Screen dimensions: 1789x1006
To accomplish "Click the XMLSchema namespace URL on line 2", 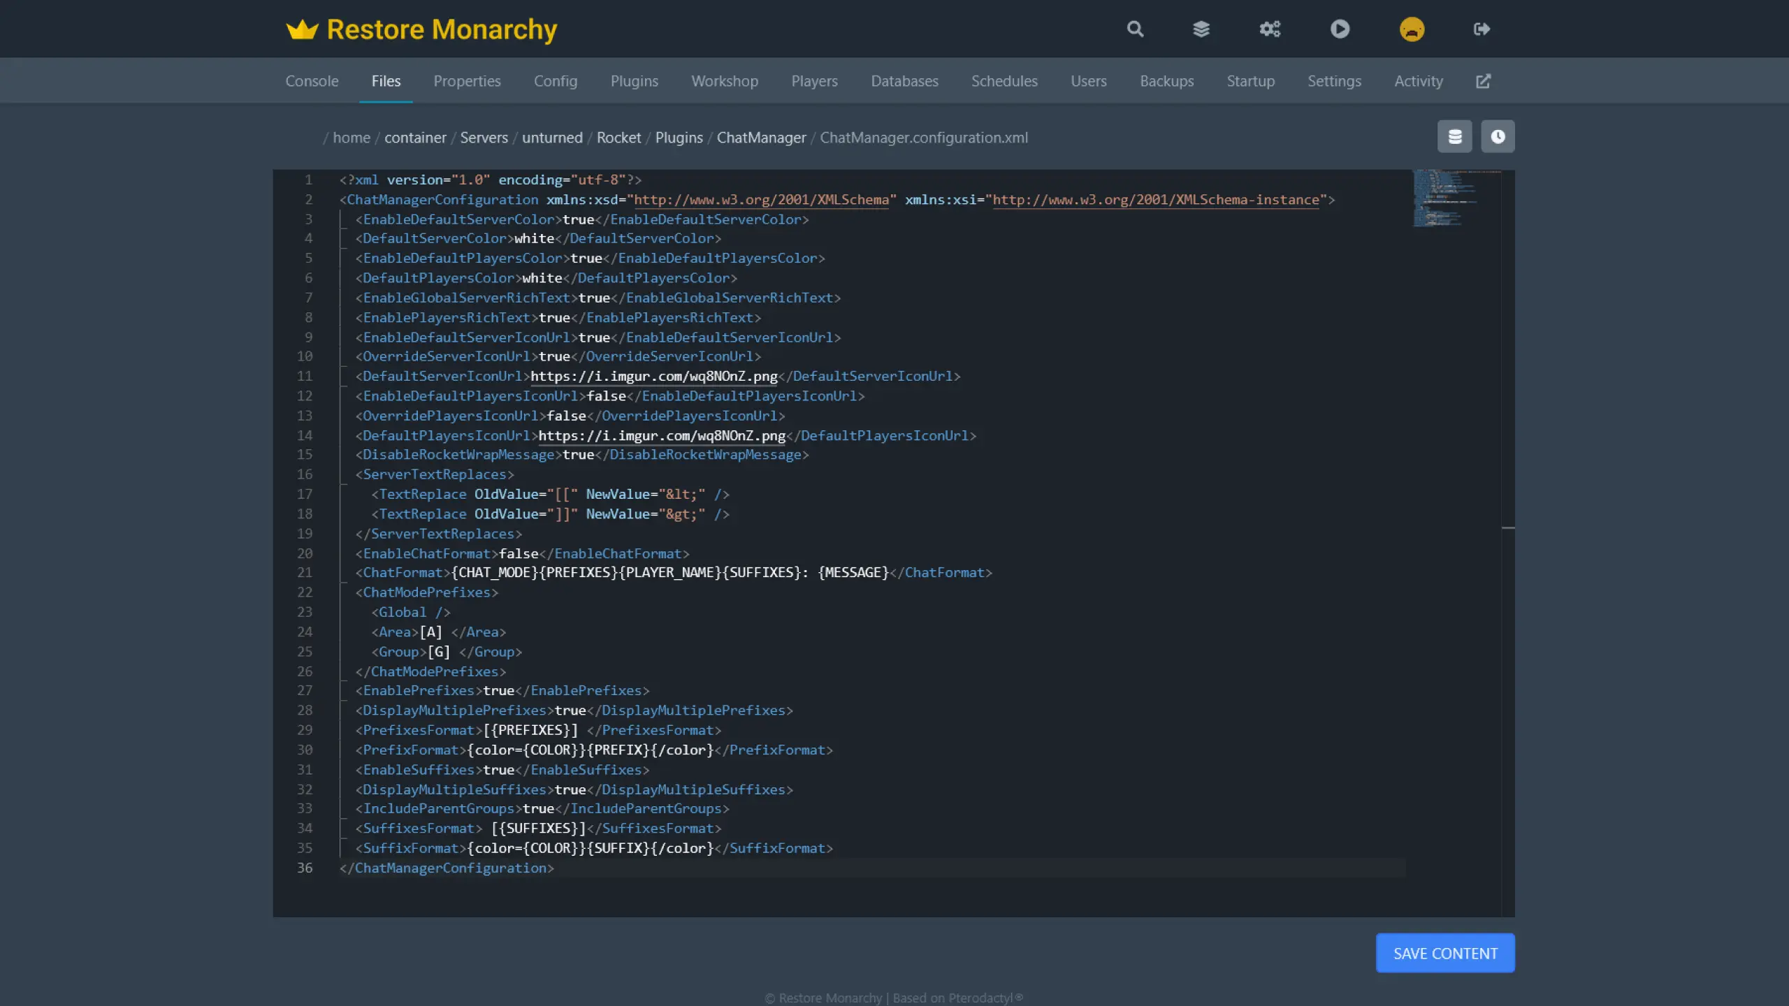I will coord(761,200).
